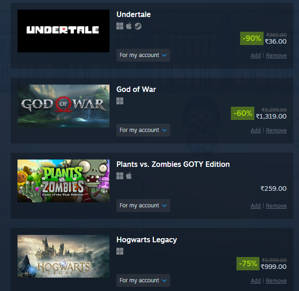
Task: Open the Undertale game thumbnail
Action: tap(63, 31)
